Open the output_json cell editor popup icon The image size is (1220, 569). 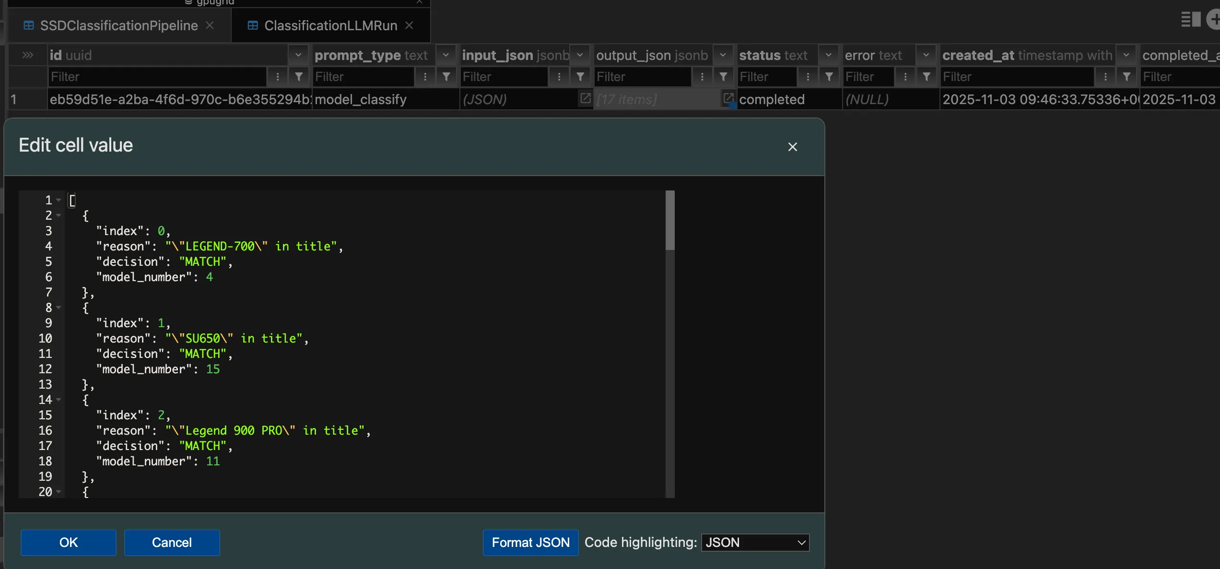728,98
